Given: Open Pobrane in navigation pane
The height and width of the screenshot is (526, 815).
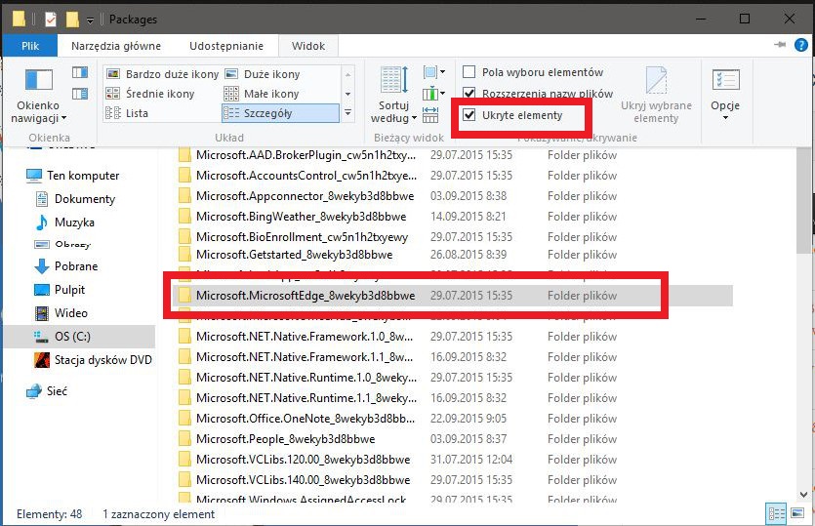Looking at the screenshot, I should 76,266.
